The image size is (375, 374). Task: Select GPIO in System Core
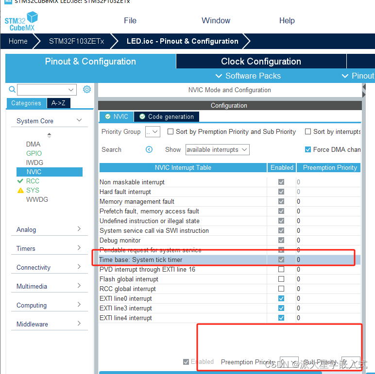click(34, 153)
